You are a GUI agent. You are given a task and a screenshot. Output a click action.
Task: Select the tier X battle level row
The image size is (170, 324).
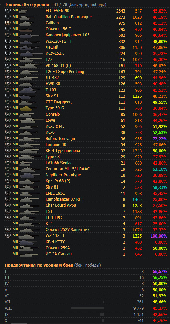tap(85, 320)
